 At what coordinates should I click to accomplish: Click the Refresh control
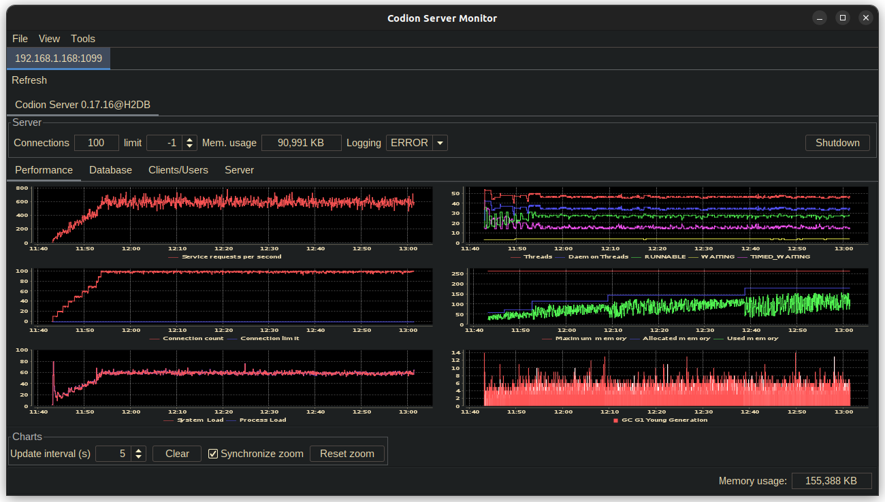pos(29,80)
